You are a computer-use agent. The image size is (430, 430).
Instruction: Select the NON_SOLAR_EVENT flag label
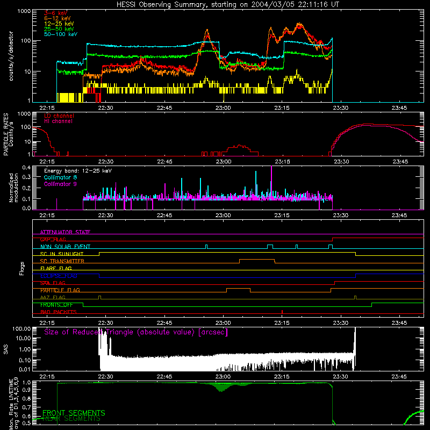tap(65, 247)
